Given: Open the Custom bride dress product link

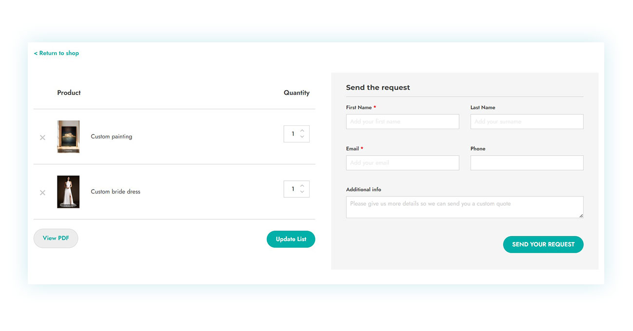Looking at the screenshot, I should point(115,192).
